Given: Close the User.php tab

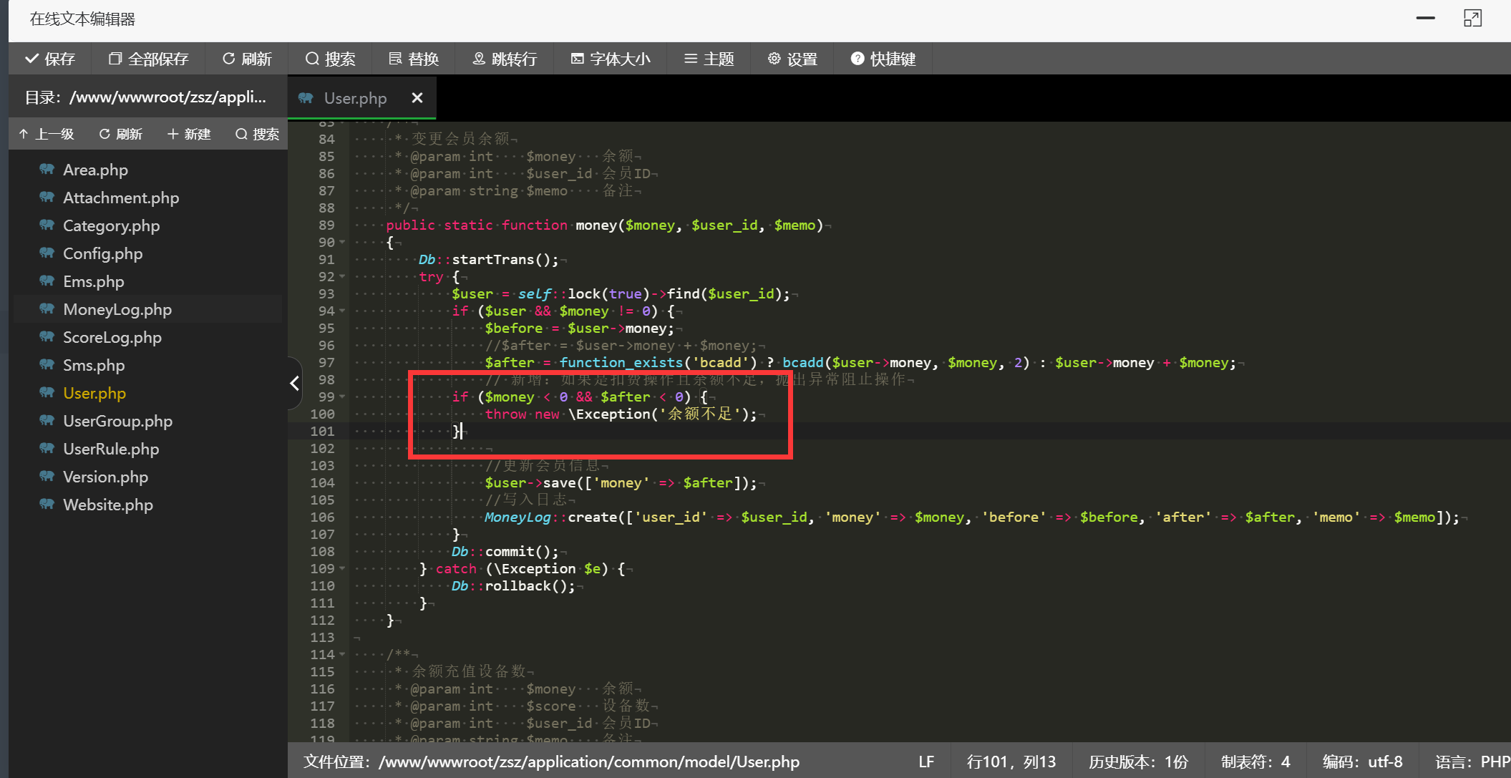Looking at the screenshot, I should click(417, 98).
